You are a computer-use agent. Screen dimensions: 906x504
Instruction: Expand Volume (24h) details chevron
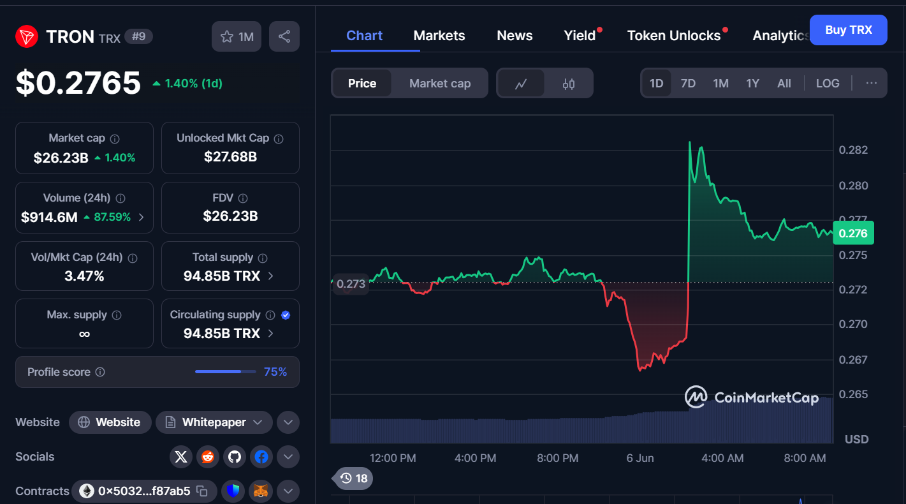click(x=141, y=218)
